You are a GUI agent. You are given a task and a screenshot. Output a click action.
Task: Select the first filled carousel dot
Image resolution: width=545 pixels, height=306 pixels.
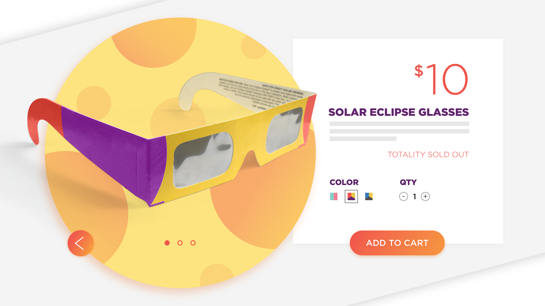pyautogui.click(x=167, y=243)
